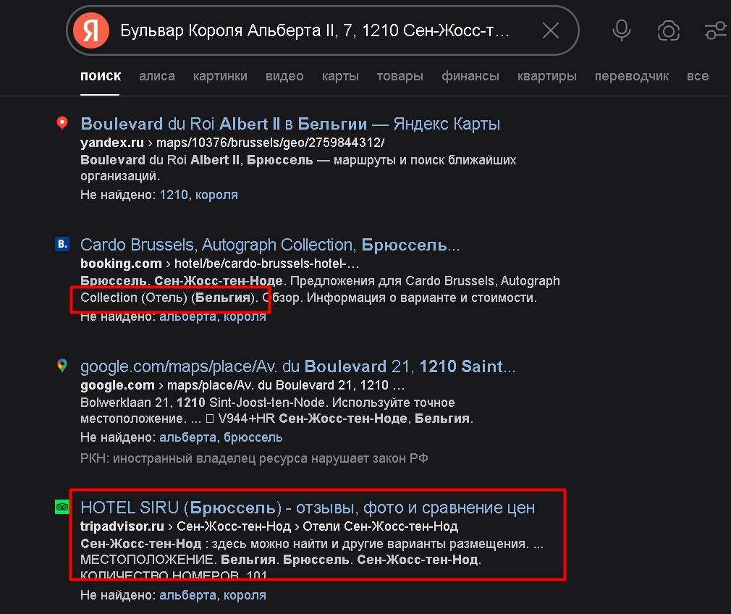Switch to the алиса tab
Viewport: 731px width, 614px height.
156,76
